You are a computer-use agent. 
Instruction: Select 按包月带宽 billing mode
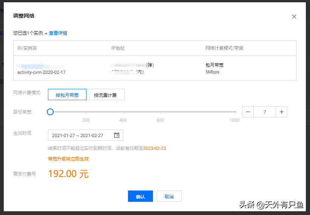[67, 95]
